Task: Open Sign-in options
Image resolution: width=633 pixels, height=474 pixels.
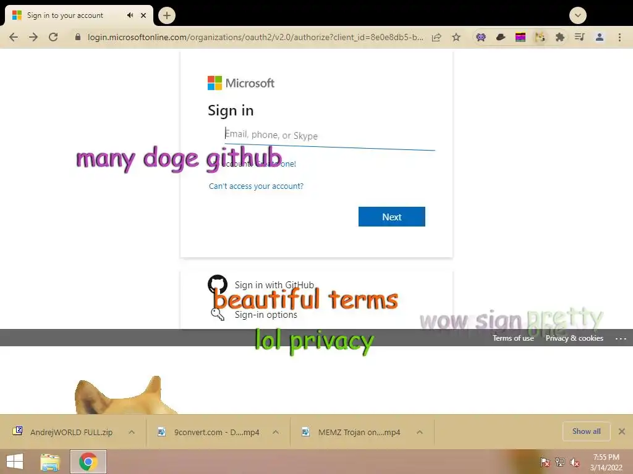Action: [x=266, y=315]
